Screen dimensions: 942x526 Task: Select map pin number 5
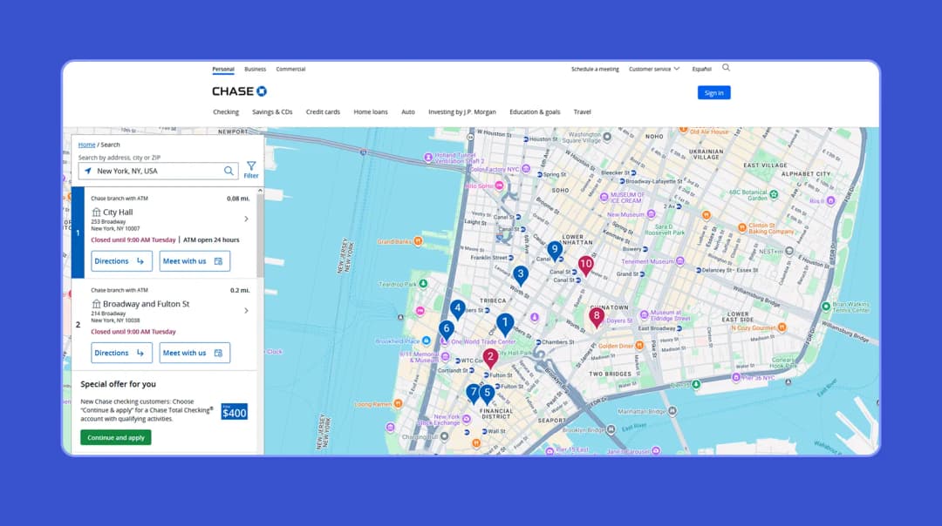click(488, 394)
